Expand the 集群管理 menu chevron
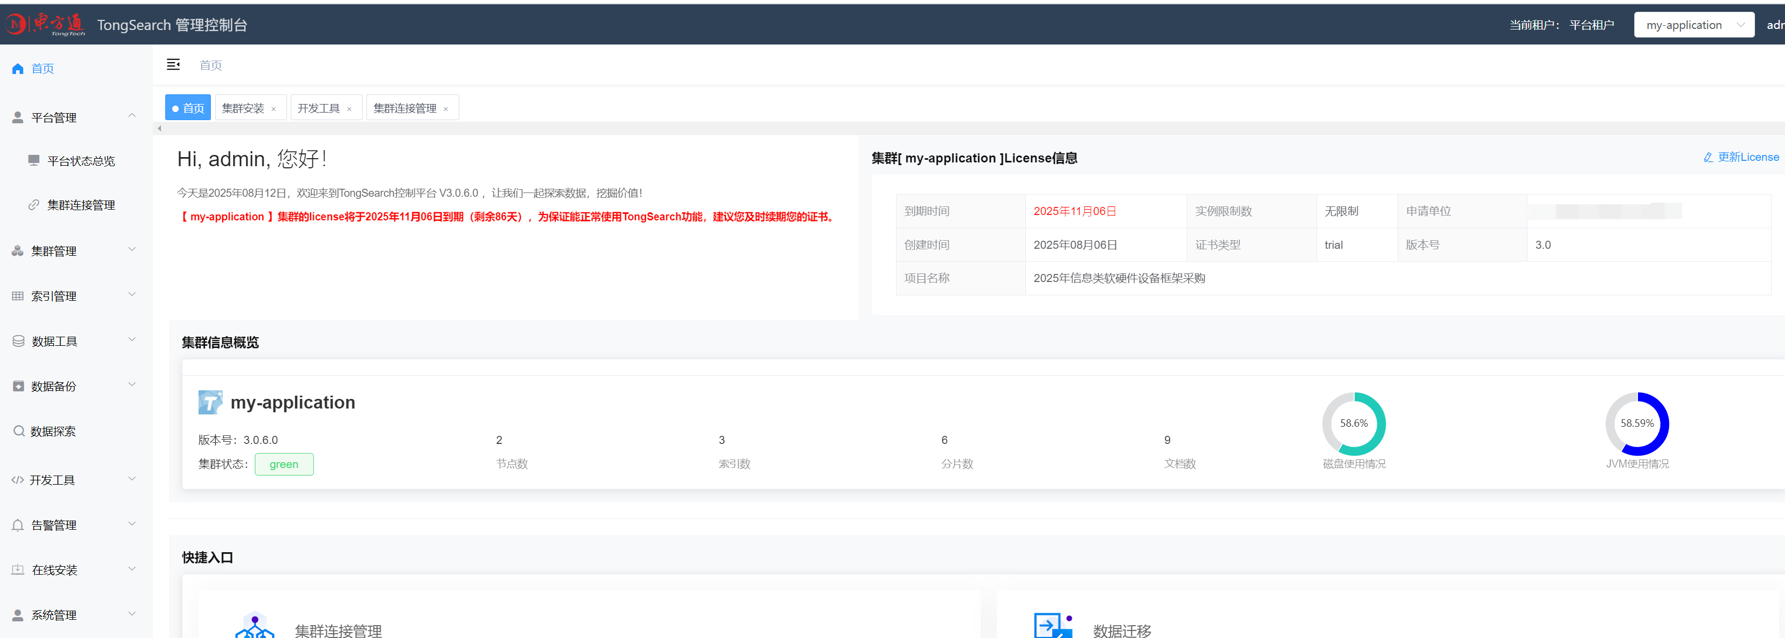This screenshot has height=638, width=1785. (131, 249)
